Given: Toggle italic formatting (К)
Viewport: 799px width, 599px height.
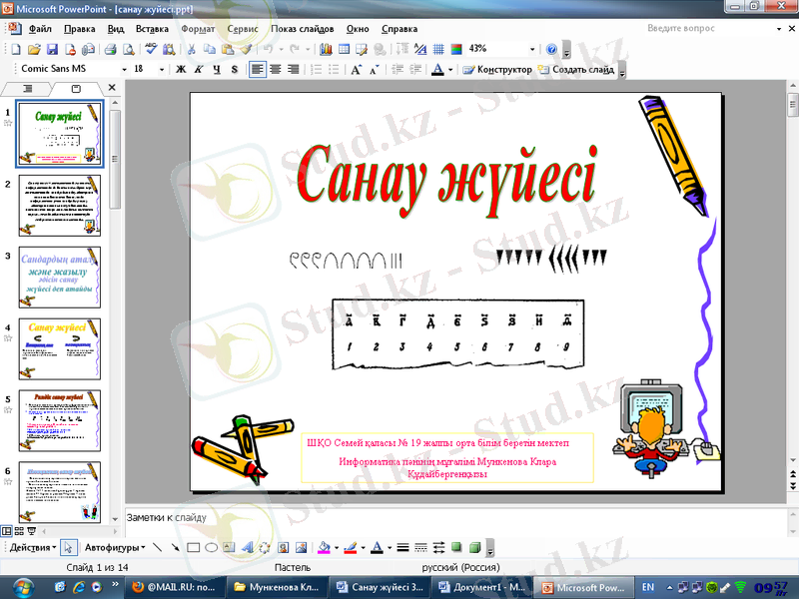Looking at the screenshot, I should tap(199, 70).
